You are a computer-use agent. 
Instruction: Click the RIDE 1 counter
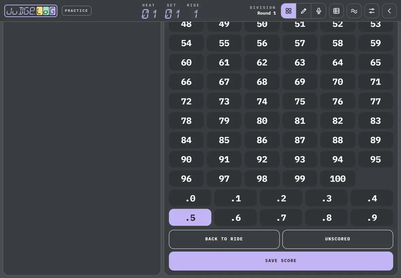coord(193,11)
